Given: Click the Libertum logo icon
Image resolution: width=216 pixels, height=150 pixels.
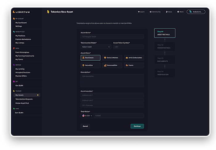Looking at the screenshot, I should tap(14, 12).
